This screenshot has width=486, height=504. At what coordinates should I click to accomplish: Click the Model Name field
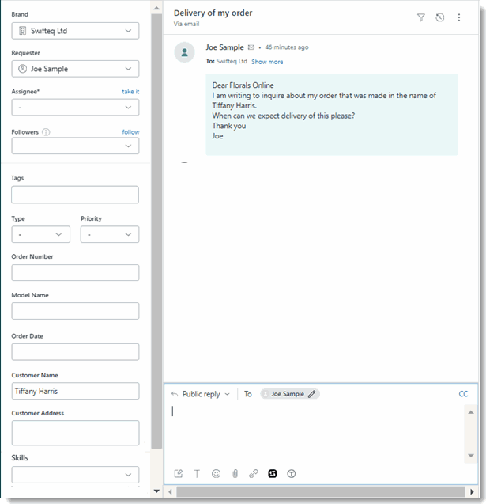click(x=75, y=311)
